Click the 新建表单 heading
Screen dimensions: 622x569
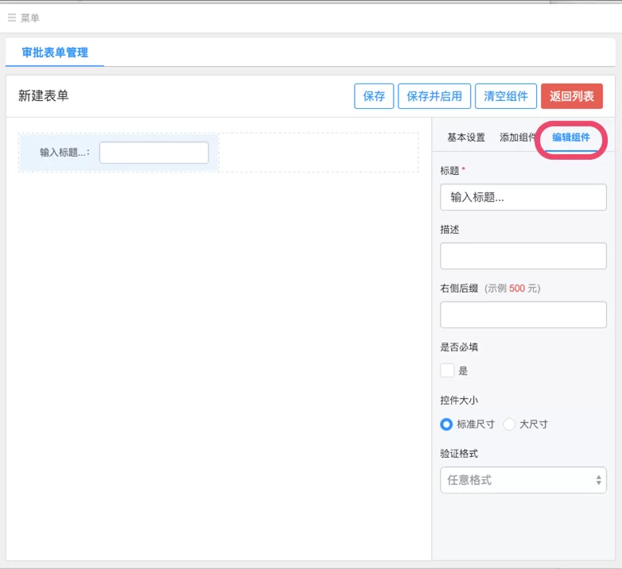coord(43,96)
